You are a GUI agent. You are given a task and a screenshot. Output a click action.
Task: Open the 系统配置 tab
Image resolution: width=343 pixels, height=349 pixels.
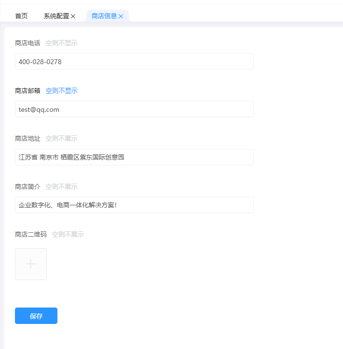[x=56, y=16]
